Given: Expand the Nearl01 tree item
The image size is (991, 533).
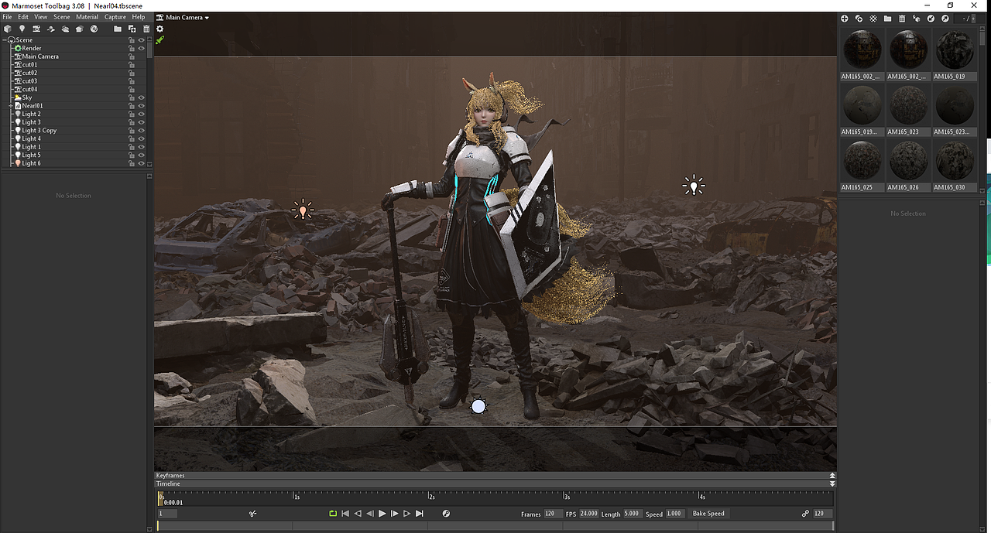Looking at the screenshot, I should (x=11, y=106).
